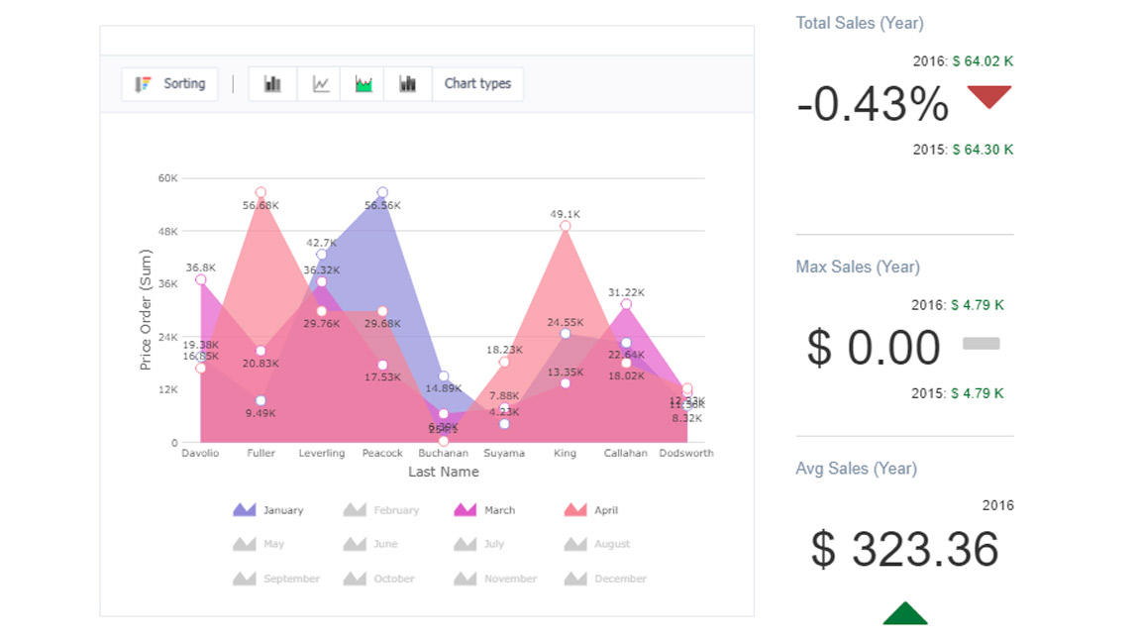Click the April pink legend swatch
This screenshot has height=642, width=1141.
pos(575,510)
